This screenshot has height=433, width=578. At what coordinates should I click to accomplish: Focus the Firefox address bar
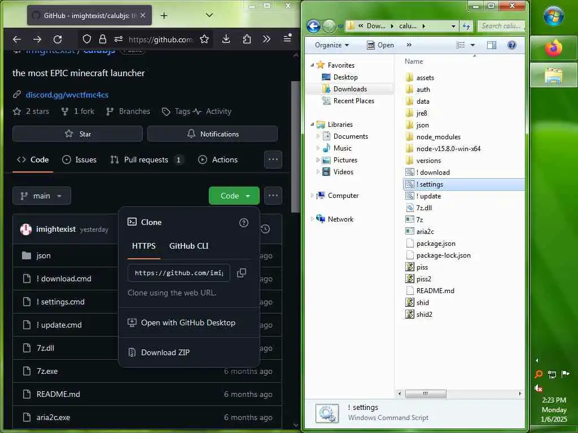pos(160,39)
